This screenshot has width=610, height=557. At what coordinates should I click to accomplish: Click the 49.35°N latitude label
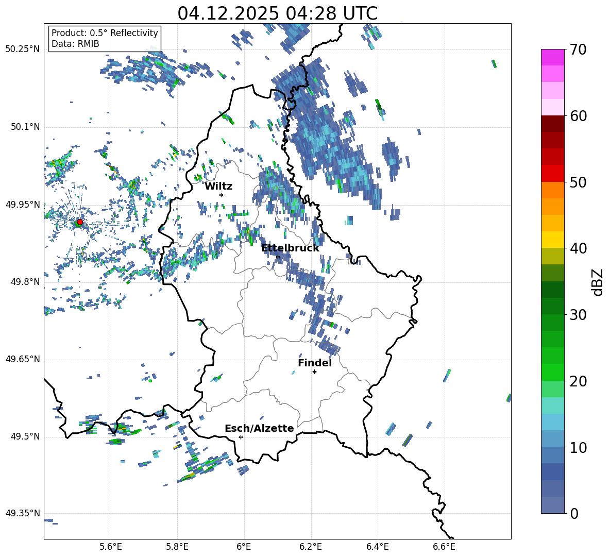[x=23, y=513]
